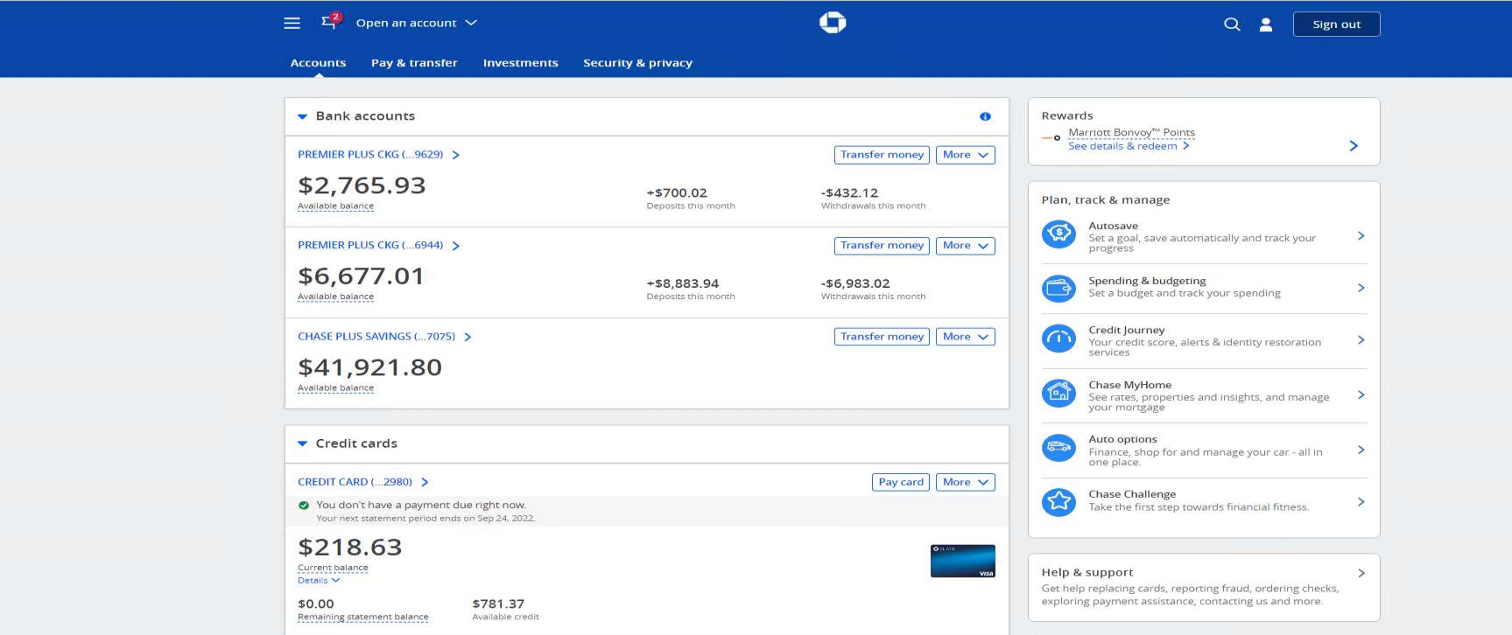
Task: Transfer money from savings 7075
Action: pyautogui.click(x=882, y=337)
